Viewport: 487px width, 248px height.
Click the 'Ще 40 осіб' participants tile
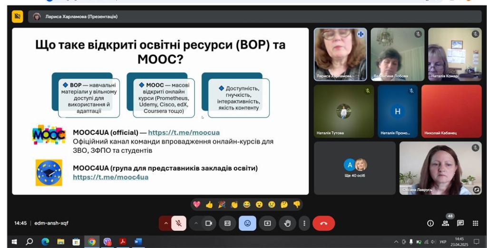355,169
